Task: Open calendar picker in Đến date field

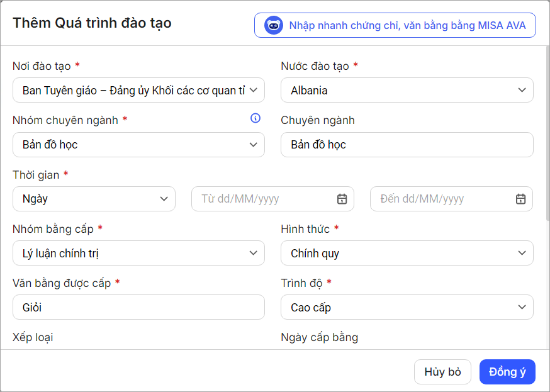Action: tap(520, 199)
